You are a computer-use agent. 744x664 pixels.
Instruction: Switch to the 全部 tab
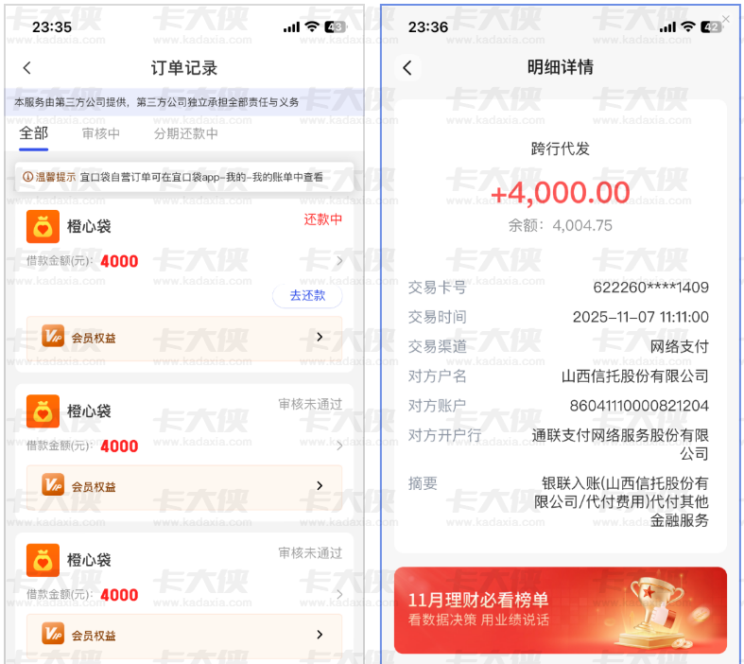34,133
